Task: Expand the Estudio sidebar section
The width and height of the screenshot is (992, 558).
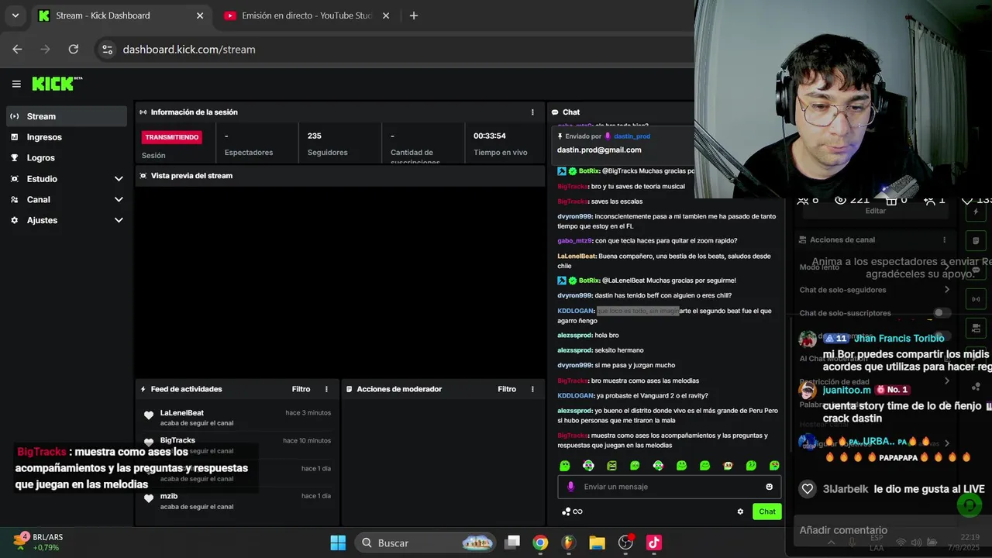Action: [x=66, y=178]
